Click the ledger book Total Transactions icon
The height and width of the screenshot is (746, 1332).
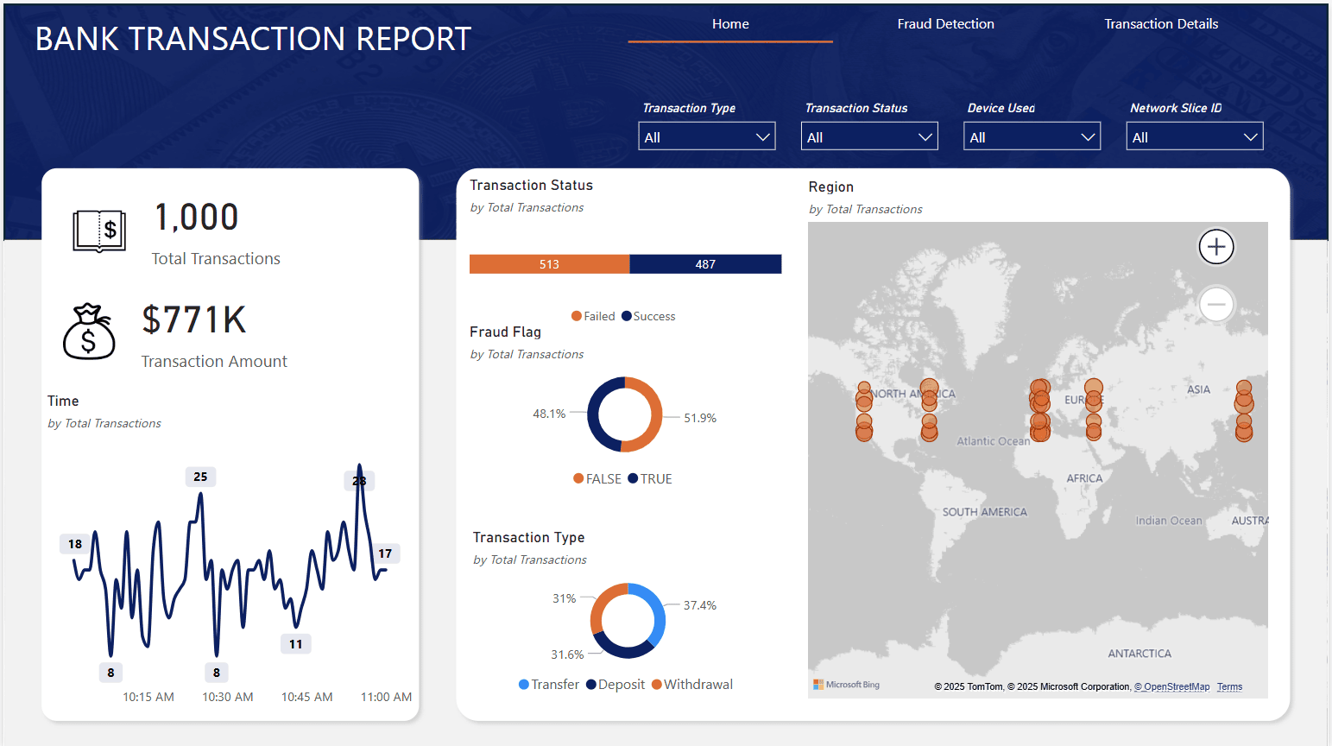point(99,231)
